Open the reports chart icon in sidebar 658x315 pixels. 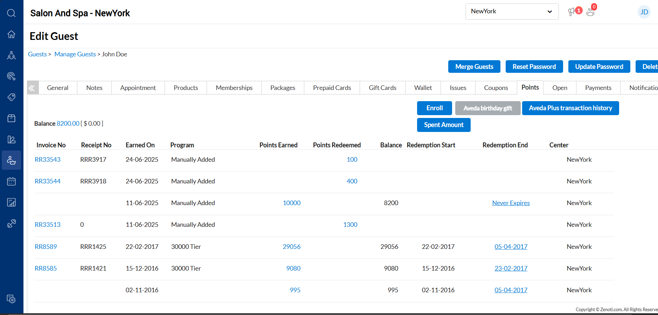11,202
